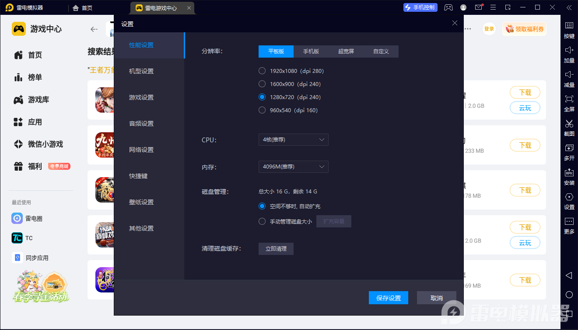
Task: Open 网络设置 in settings sidebar
Action: click(141, 150)
